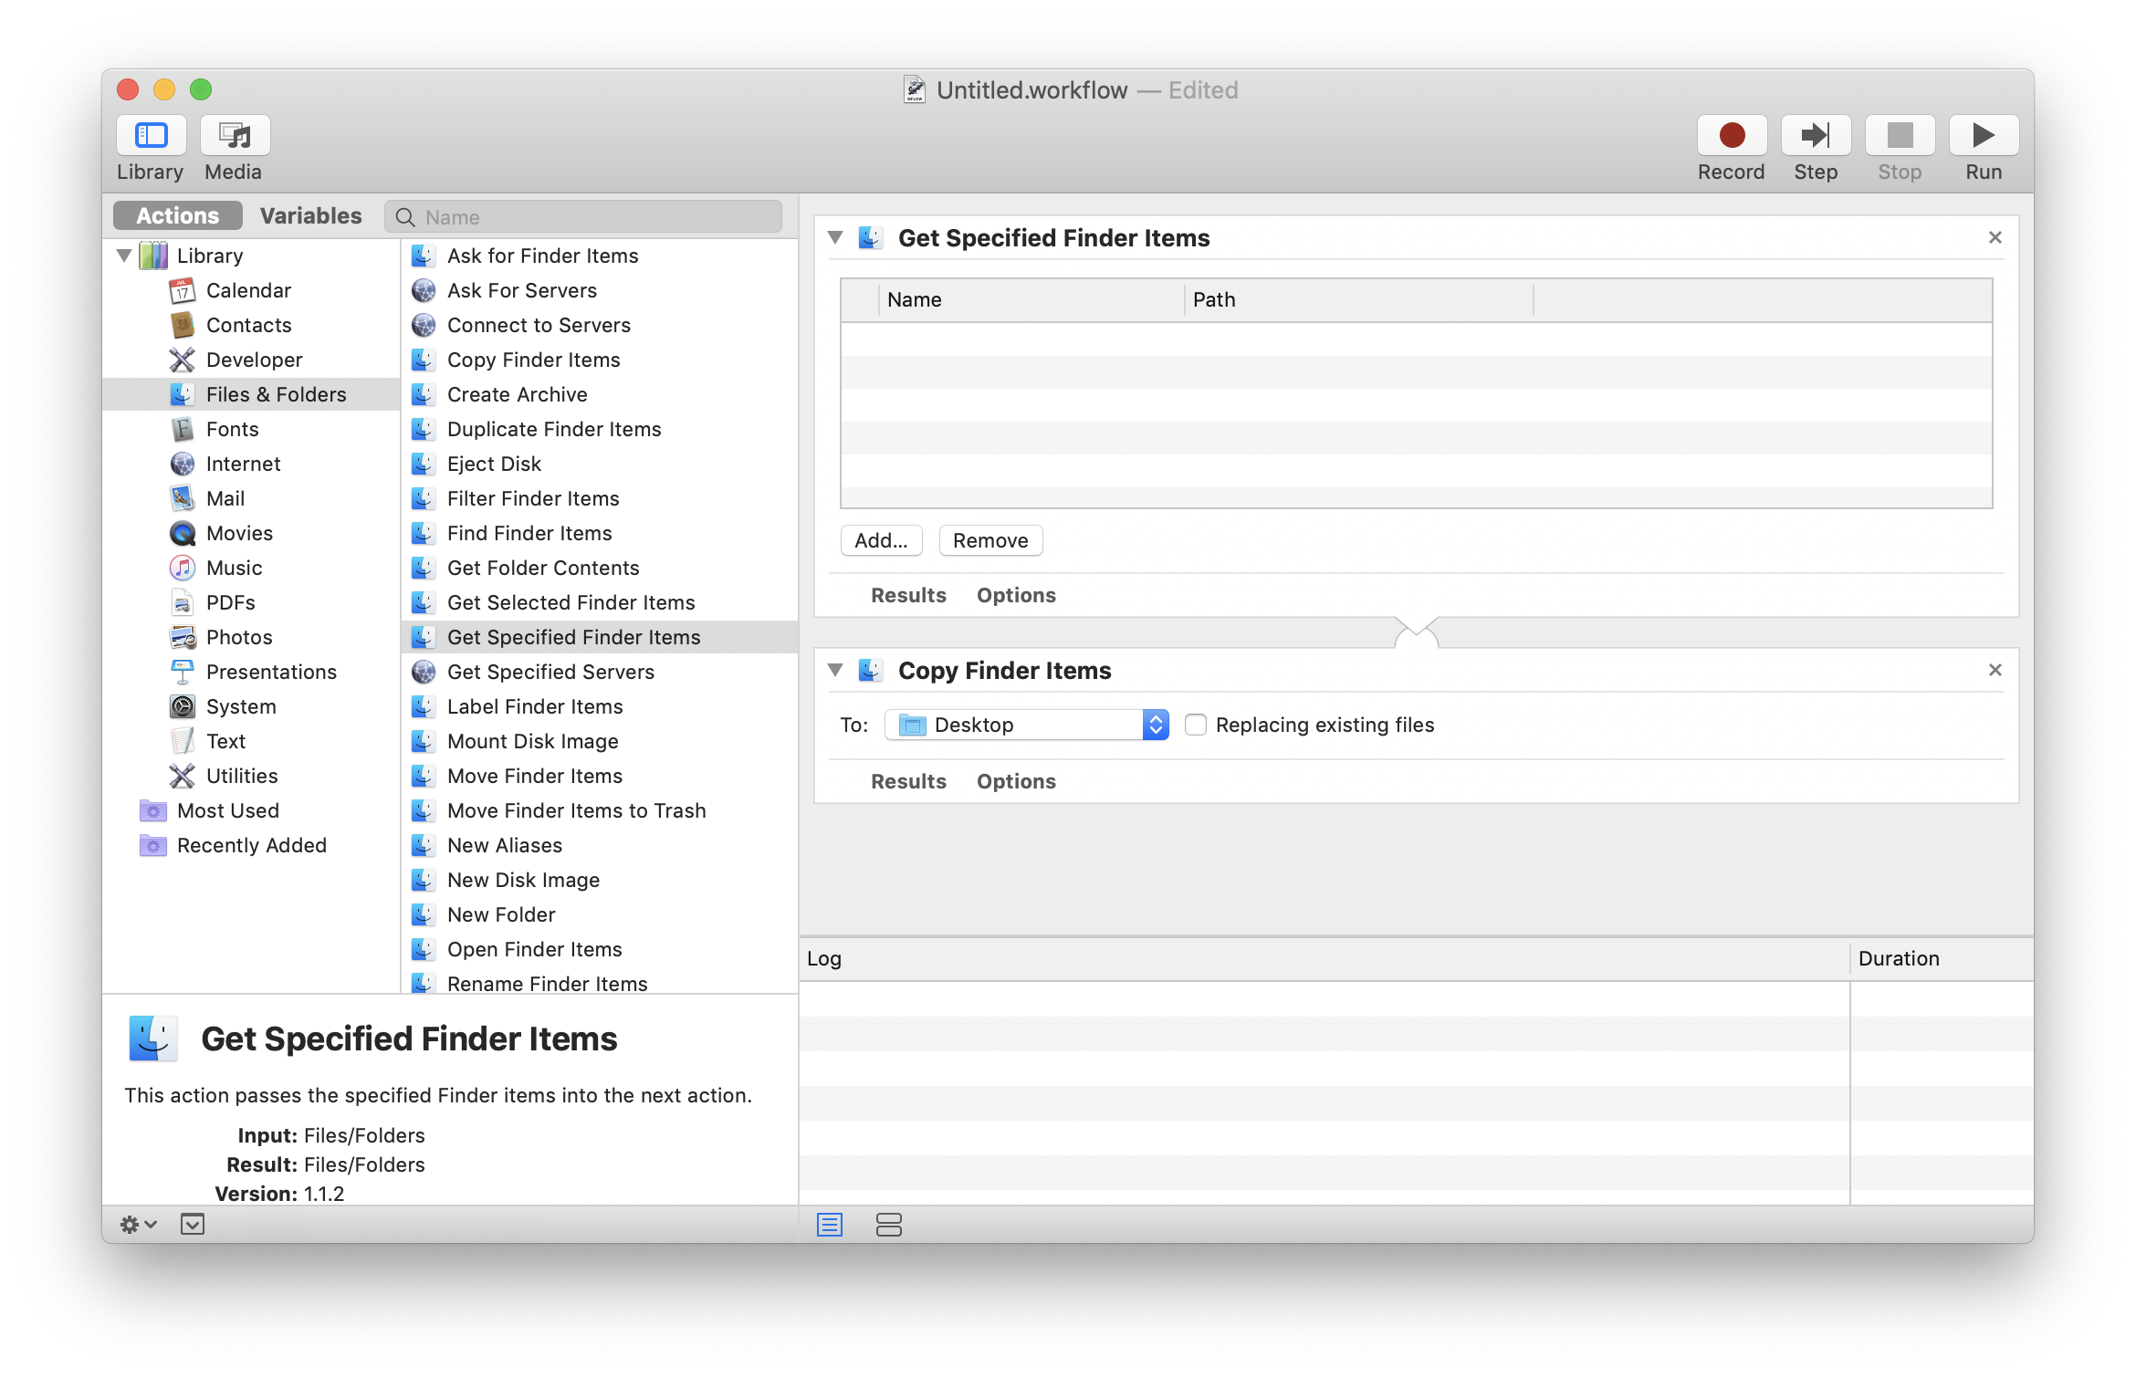Run the workflow
The width and height of the screenshot is (2136, 1378).
point(1984,136)
